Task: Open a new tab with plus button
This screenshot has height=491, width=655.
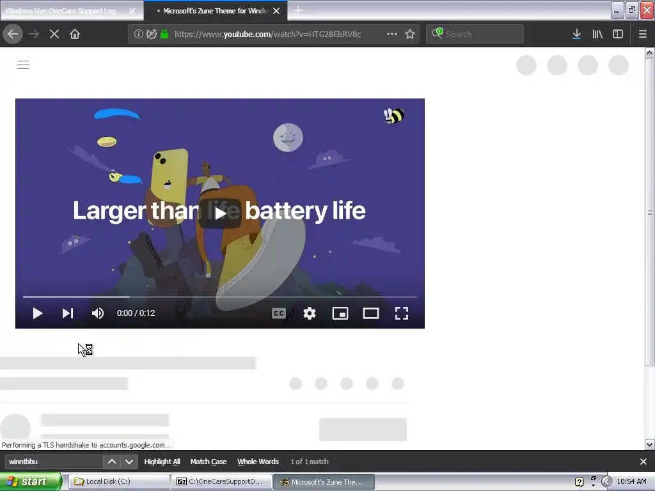Action: coord(298,10)
